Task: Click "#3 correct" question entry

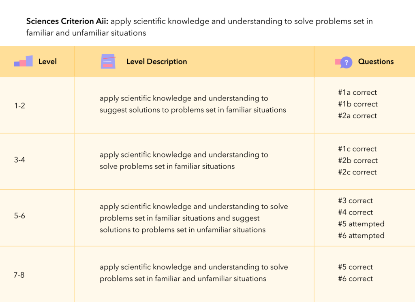Action: click(x=355, y=201)
